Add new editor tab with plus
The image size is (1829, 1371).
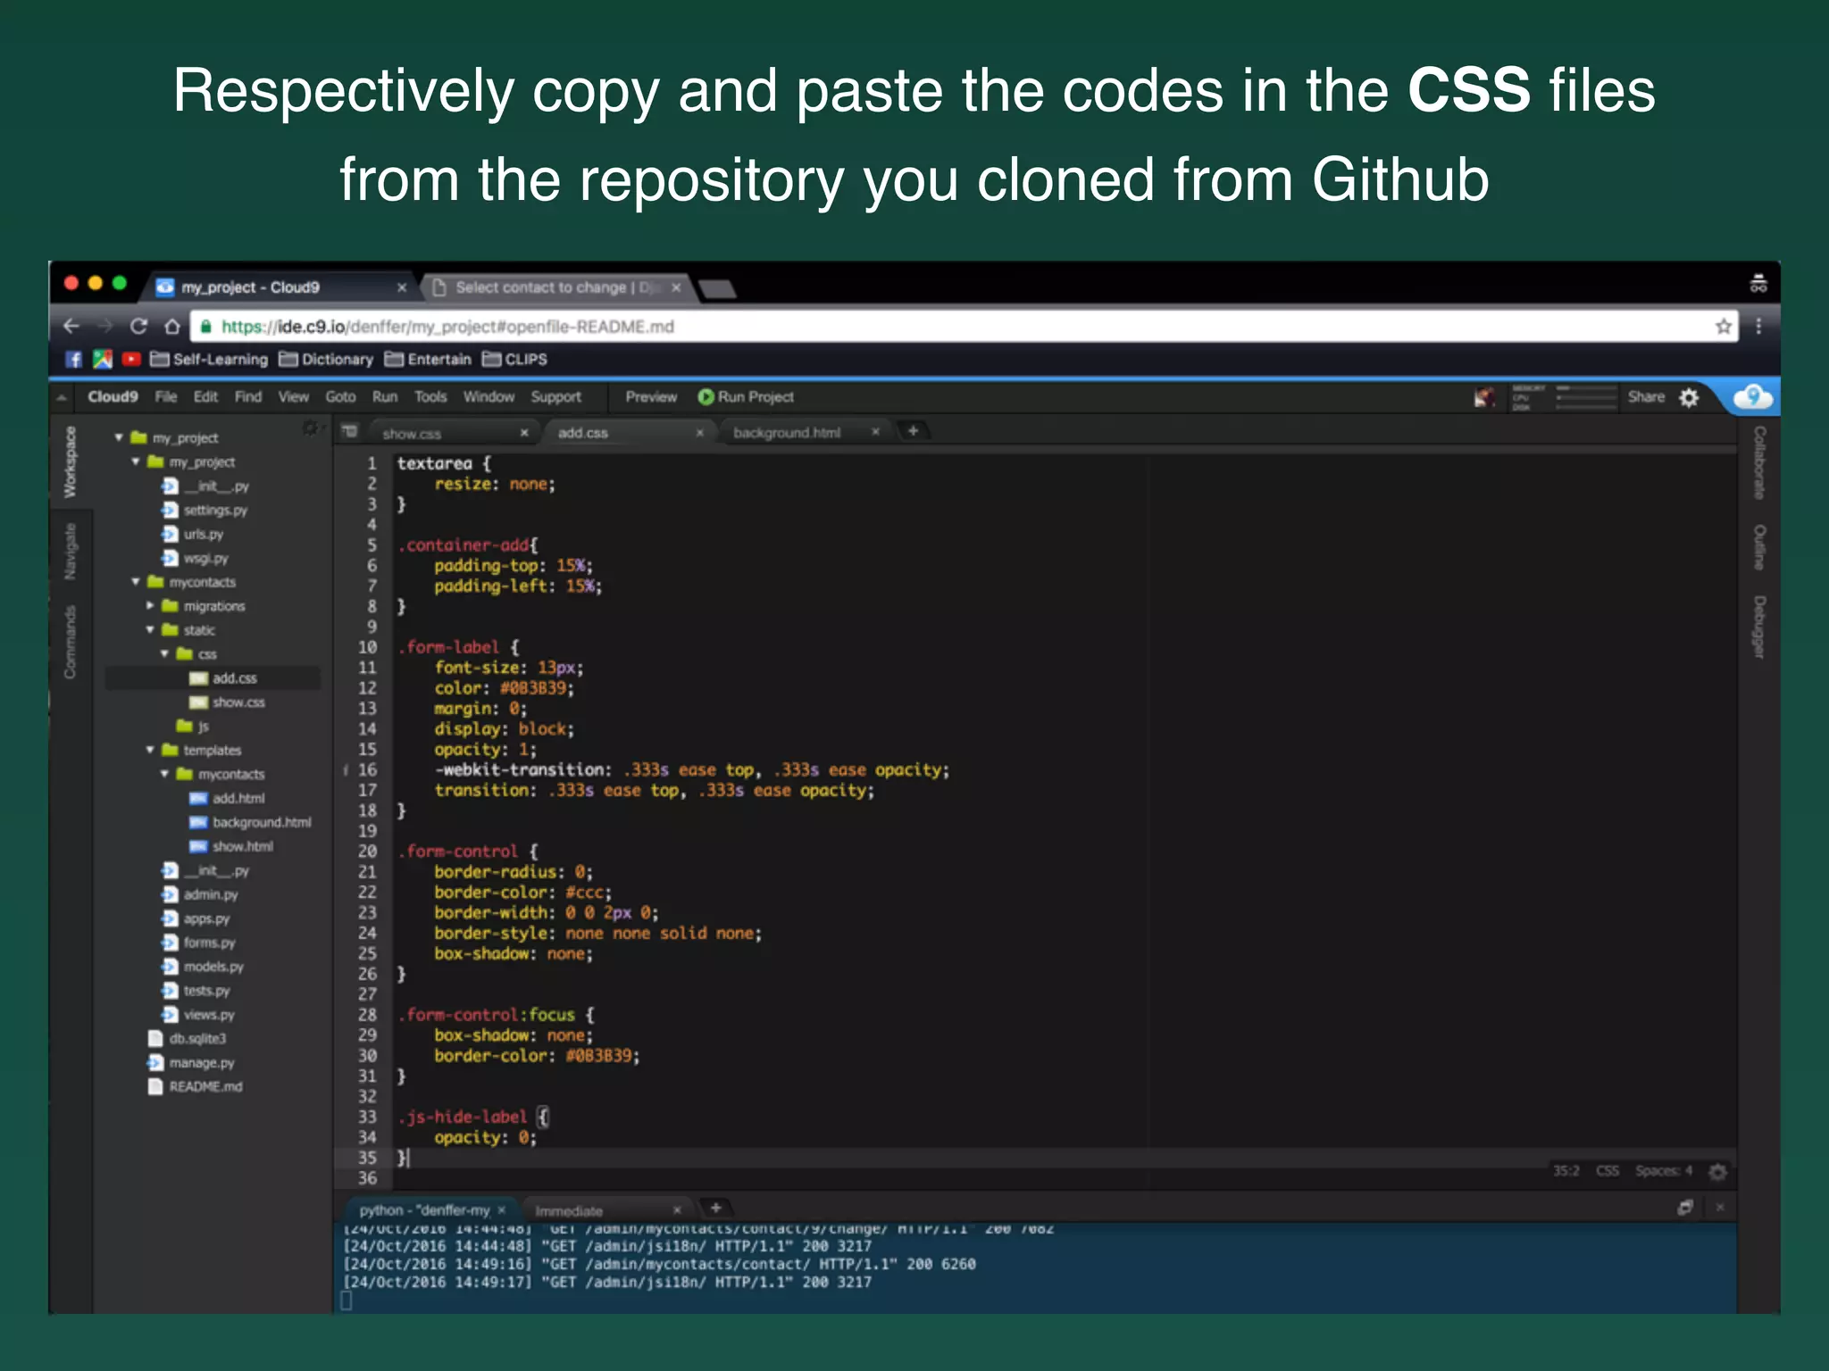click(913, 431)
